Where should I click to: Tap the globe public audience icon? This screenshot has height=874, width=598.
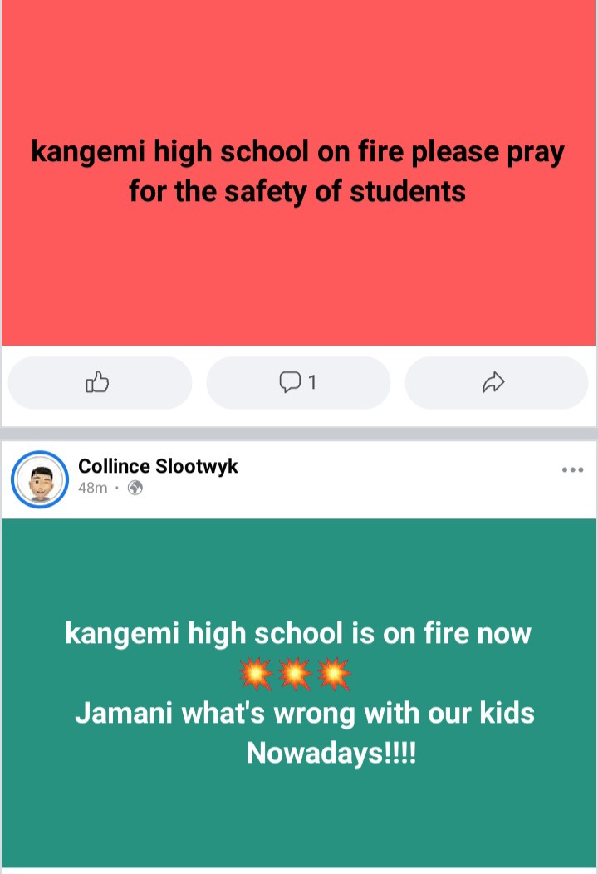[x=135, y=488]
